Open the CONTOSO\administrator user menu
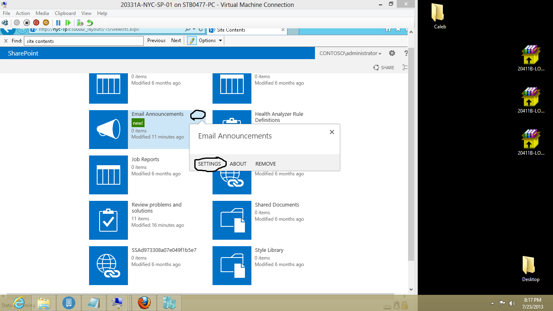553x311 pixels. pyautogui.click(x=350, y=53)
